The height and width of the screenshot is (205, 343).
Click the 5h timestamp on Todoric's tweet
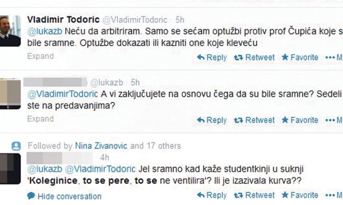(179, 20)
